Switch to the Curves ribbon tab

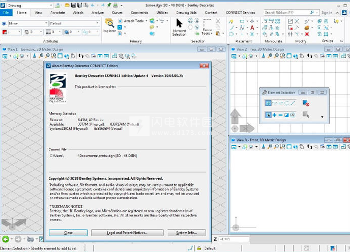(x=117, y=13)
